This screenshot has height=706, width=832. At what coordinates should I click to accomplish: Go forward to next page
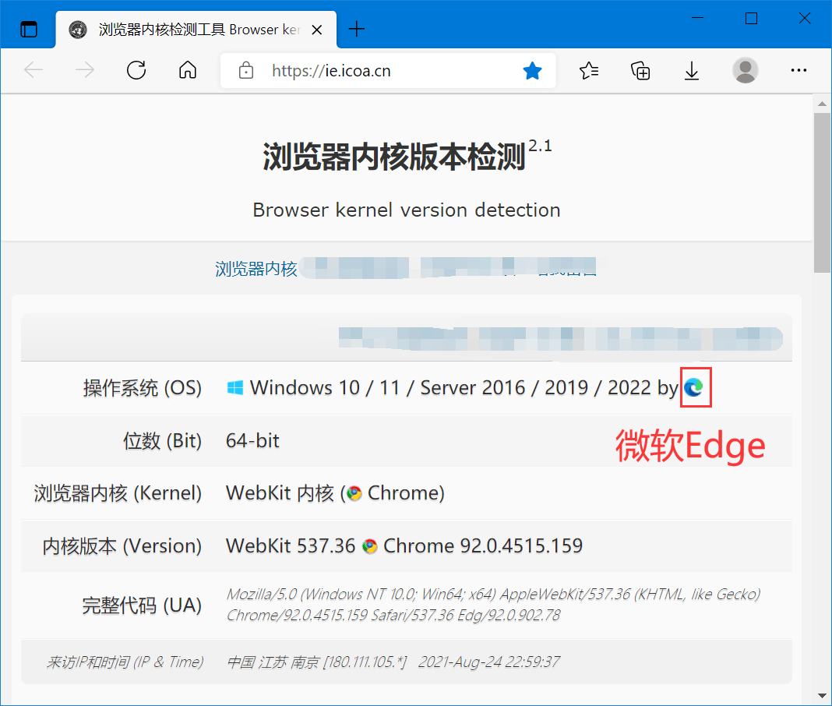[x=85, y=70]
